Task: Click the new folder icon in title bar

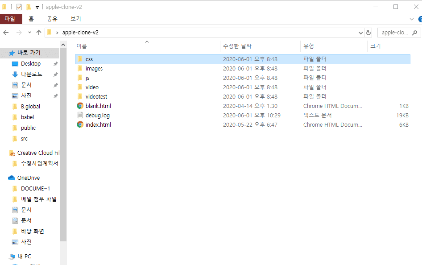Action: pyautogui.click(x=29, y=7)
